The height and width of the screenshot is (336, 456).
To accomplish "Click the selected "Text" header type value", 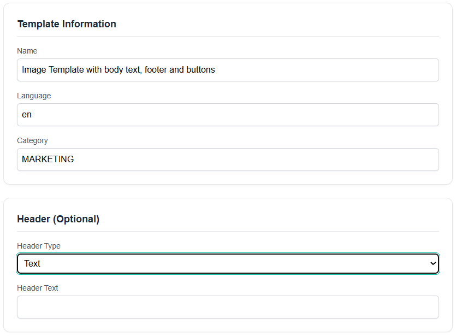I will click(32, 263).
